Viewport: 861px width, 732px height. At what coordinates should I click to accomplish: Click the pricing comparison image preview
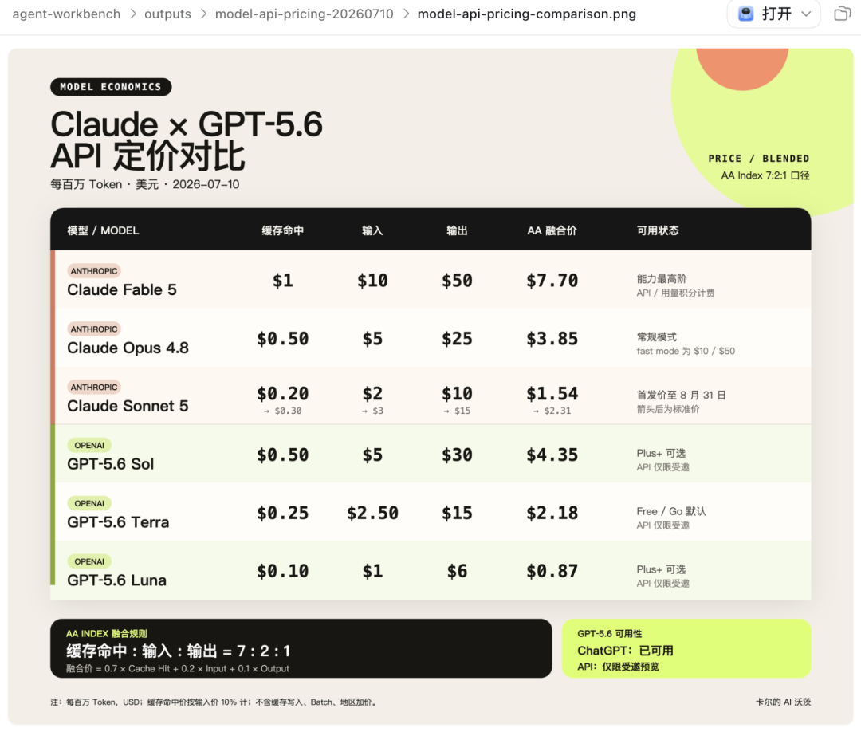(x=431, y=387)
